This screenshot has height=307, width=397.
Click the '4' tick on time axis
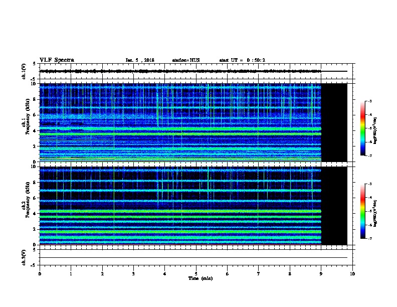click(x=165, y=273)
